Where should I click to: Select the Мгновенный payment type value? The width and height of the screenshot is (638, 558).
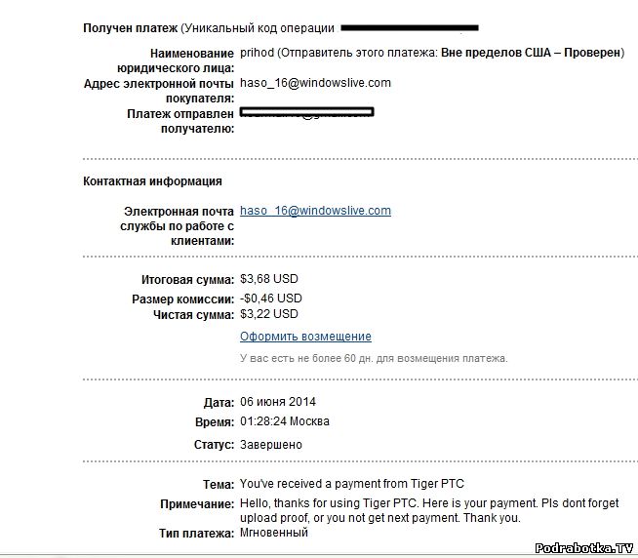pyautogui.click(x=274, y=533)
